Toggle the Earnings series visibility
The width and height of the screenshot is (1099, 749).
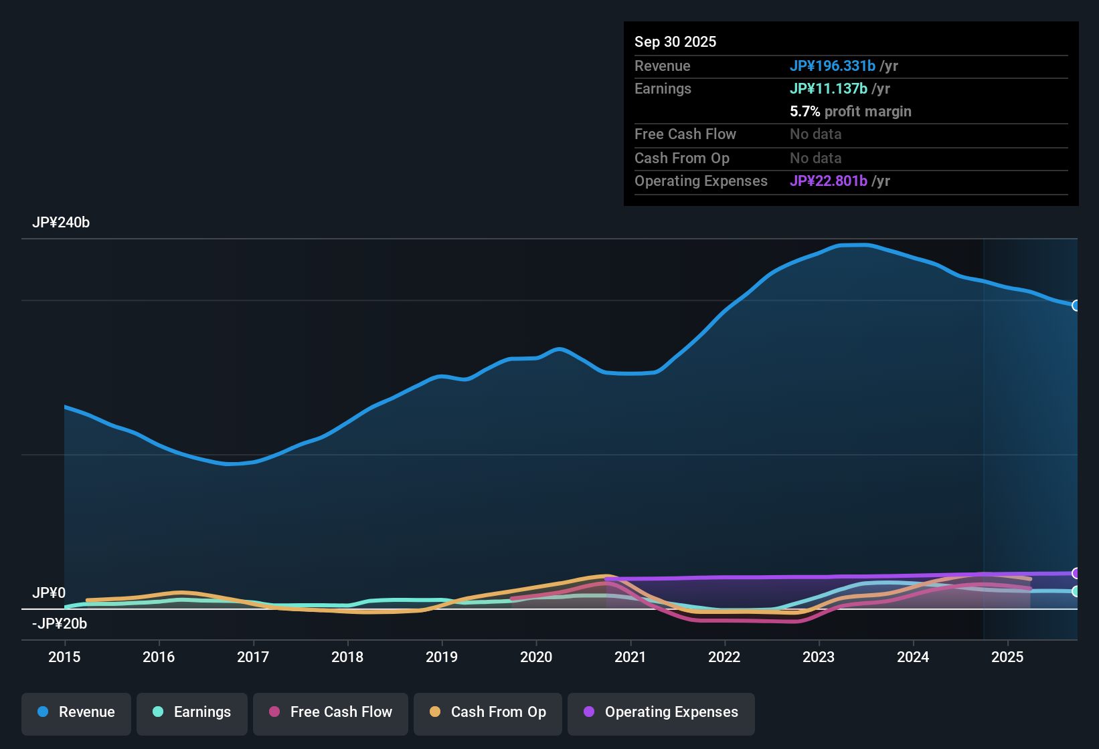tap(191, 712)
